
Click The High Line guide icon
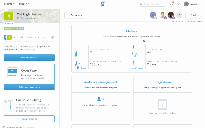(x=9, y=16)
